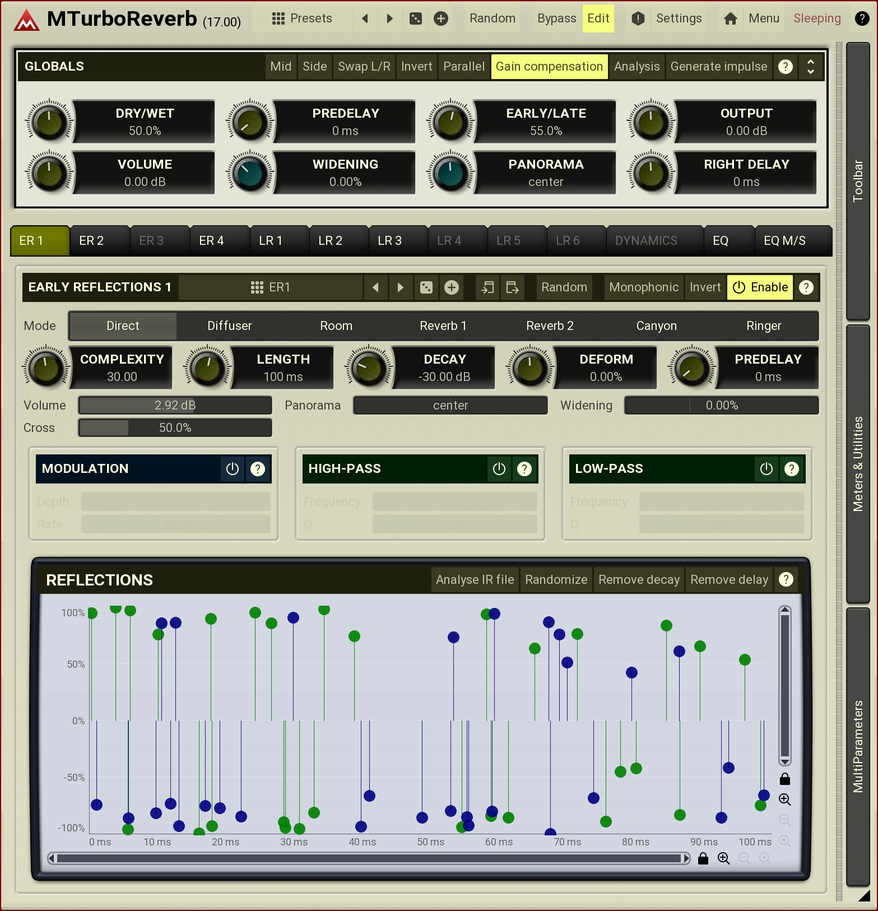Open the Presets browser in top bar
Screen dimensions: 878x911
tap(302, 18)
